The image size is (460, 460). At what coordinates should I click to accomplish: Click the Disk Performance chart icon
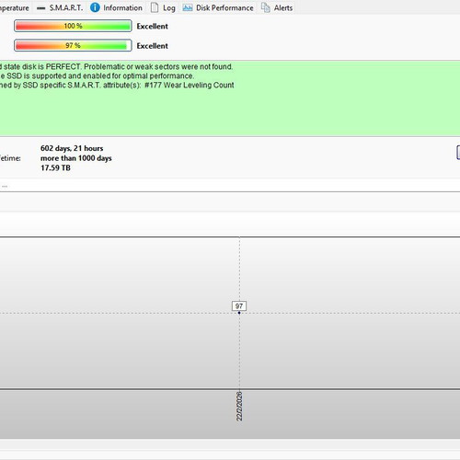coord(188,7)
